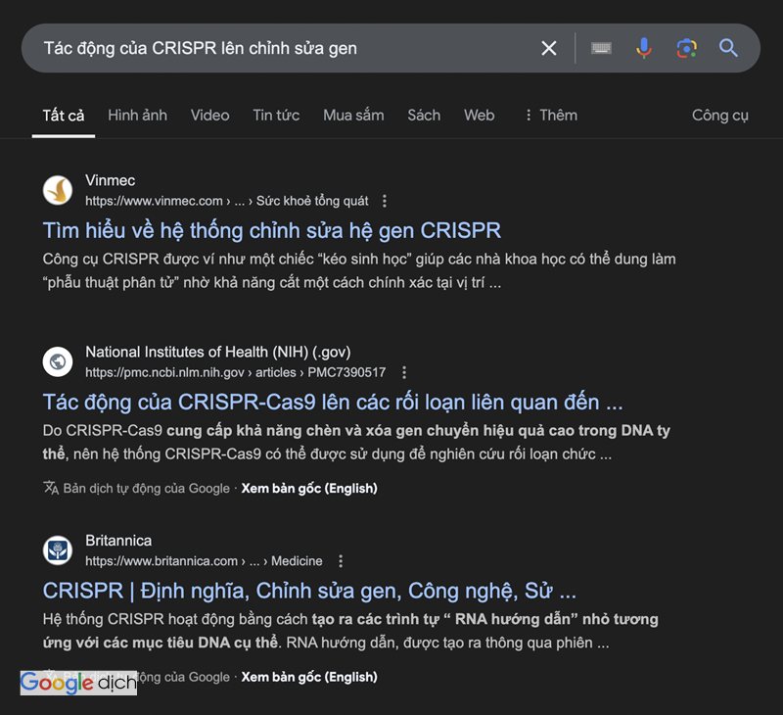783x715 pixels.
Task: Open "Tác động của CRISPR-Cas9 lên các rối loạn" result
Action: coord(333,403)
